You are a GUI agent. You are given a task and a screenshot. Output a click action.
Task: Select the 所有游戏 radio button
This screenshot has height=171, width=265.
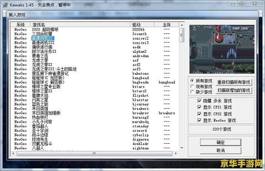click(x=192, y=81)
